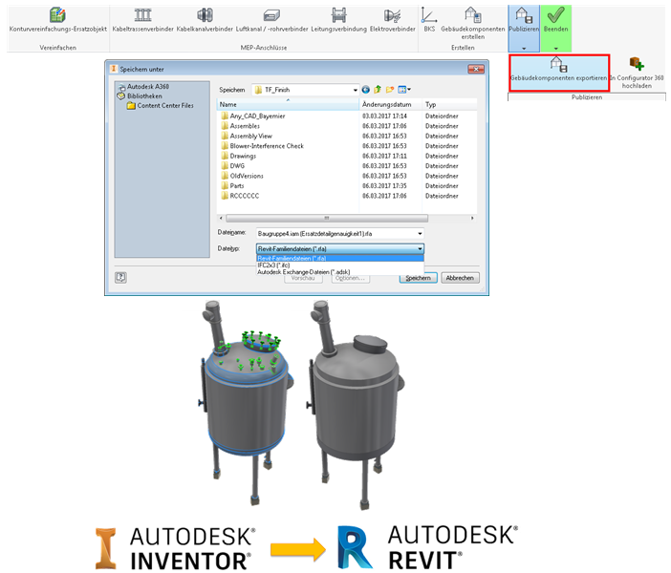Choose IFC2x3 (*.ifc) file type
The height and width of the screenshot is (573, 671).
coord(339,265)
